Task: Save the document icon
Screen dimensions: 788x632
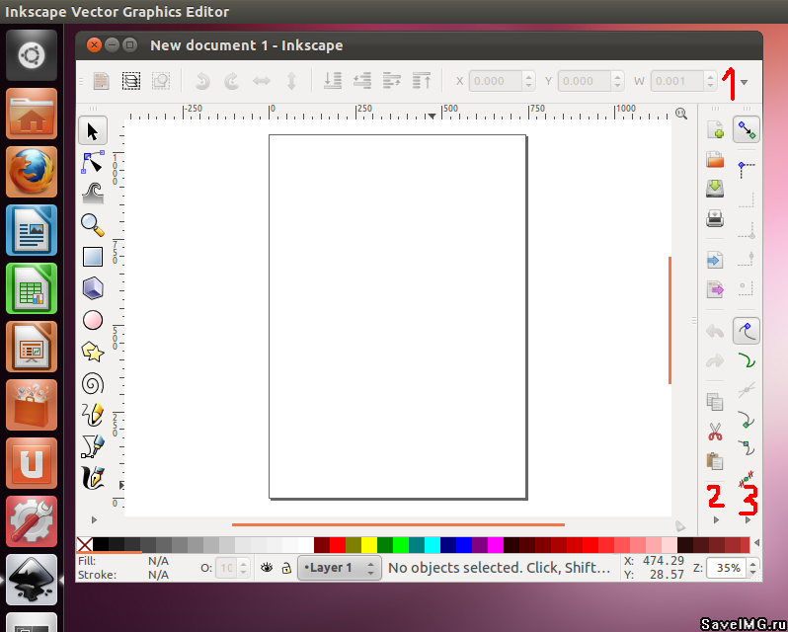Action: [x=715, y=189]
